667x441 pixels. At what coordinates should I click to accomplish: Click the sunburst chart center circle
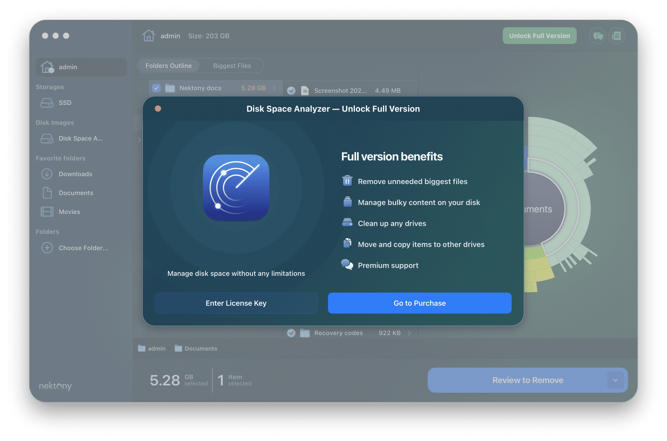tap(543, 209)
